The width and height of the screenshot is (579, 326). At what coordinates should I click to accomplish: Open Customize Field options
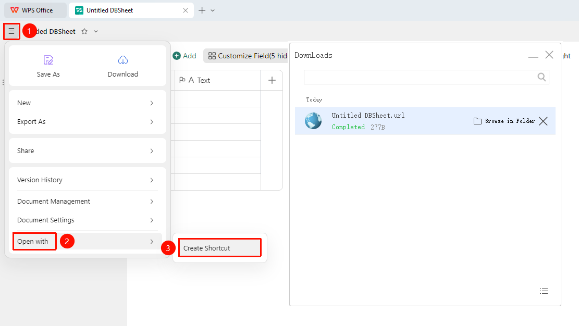coord(245,56)
